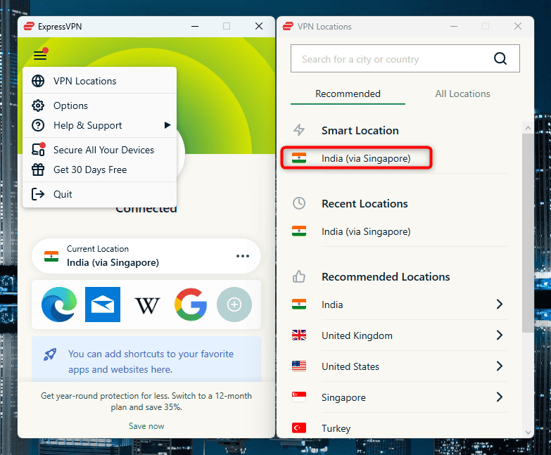
Task: Click the India flag in Current Location card
Action: pyautogui.click(x=51, y=256)
